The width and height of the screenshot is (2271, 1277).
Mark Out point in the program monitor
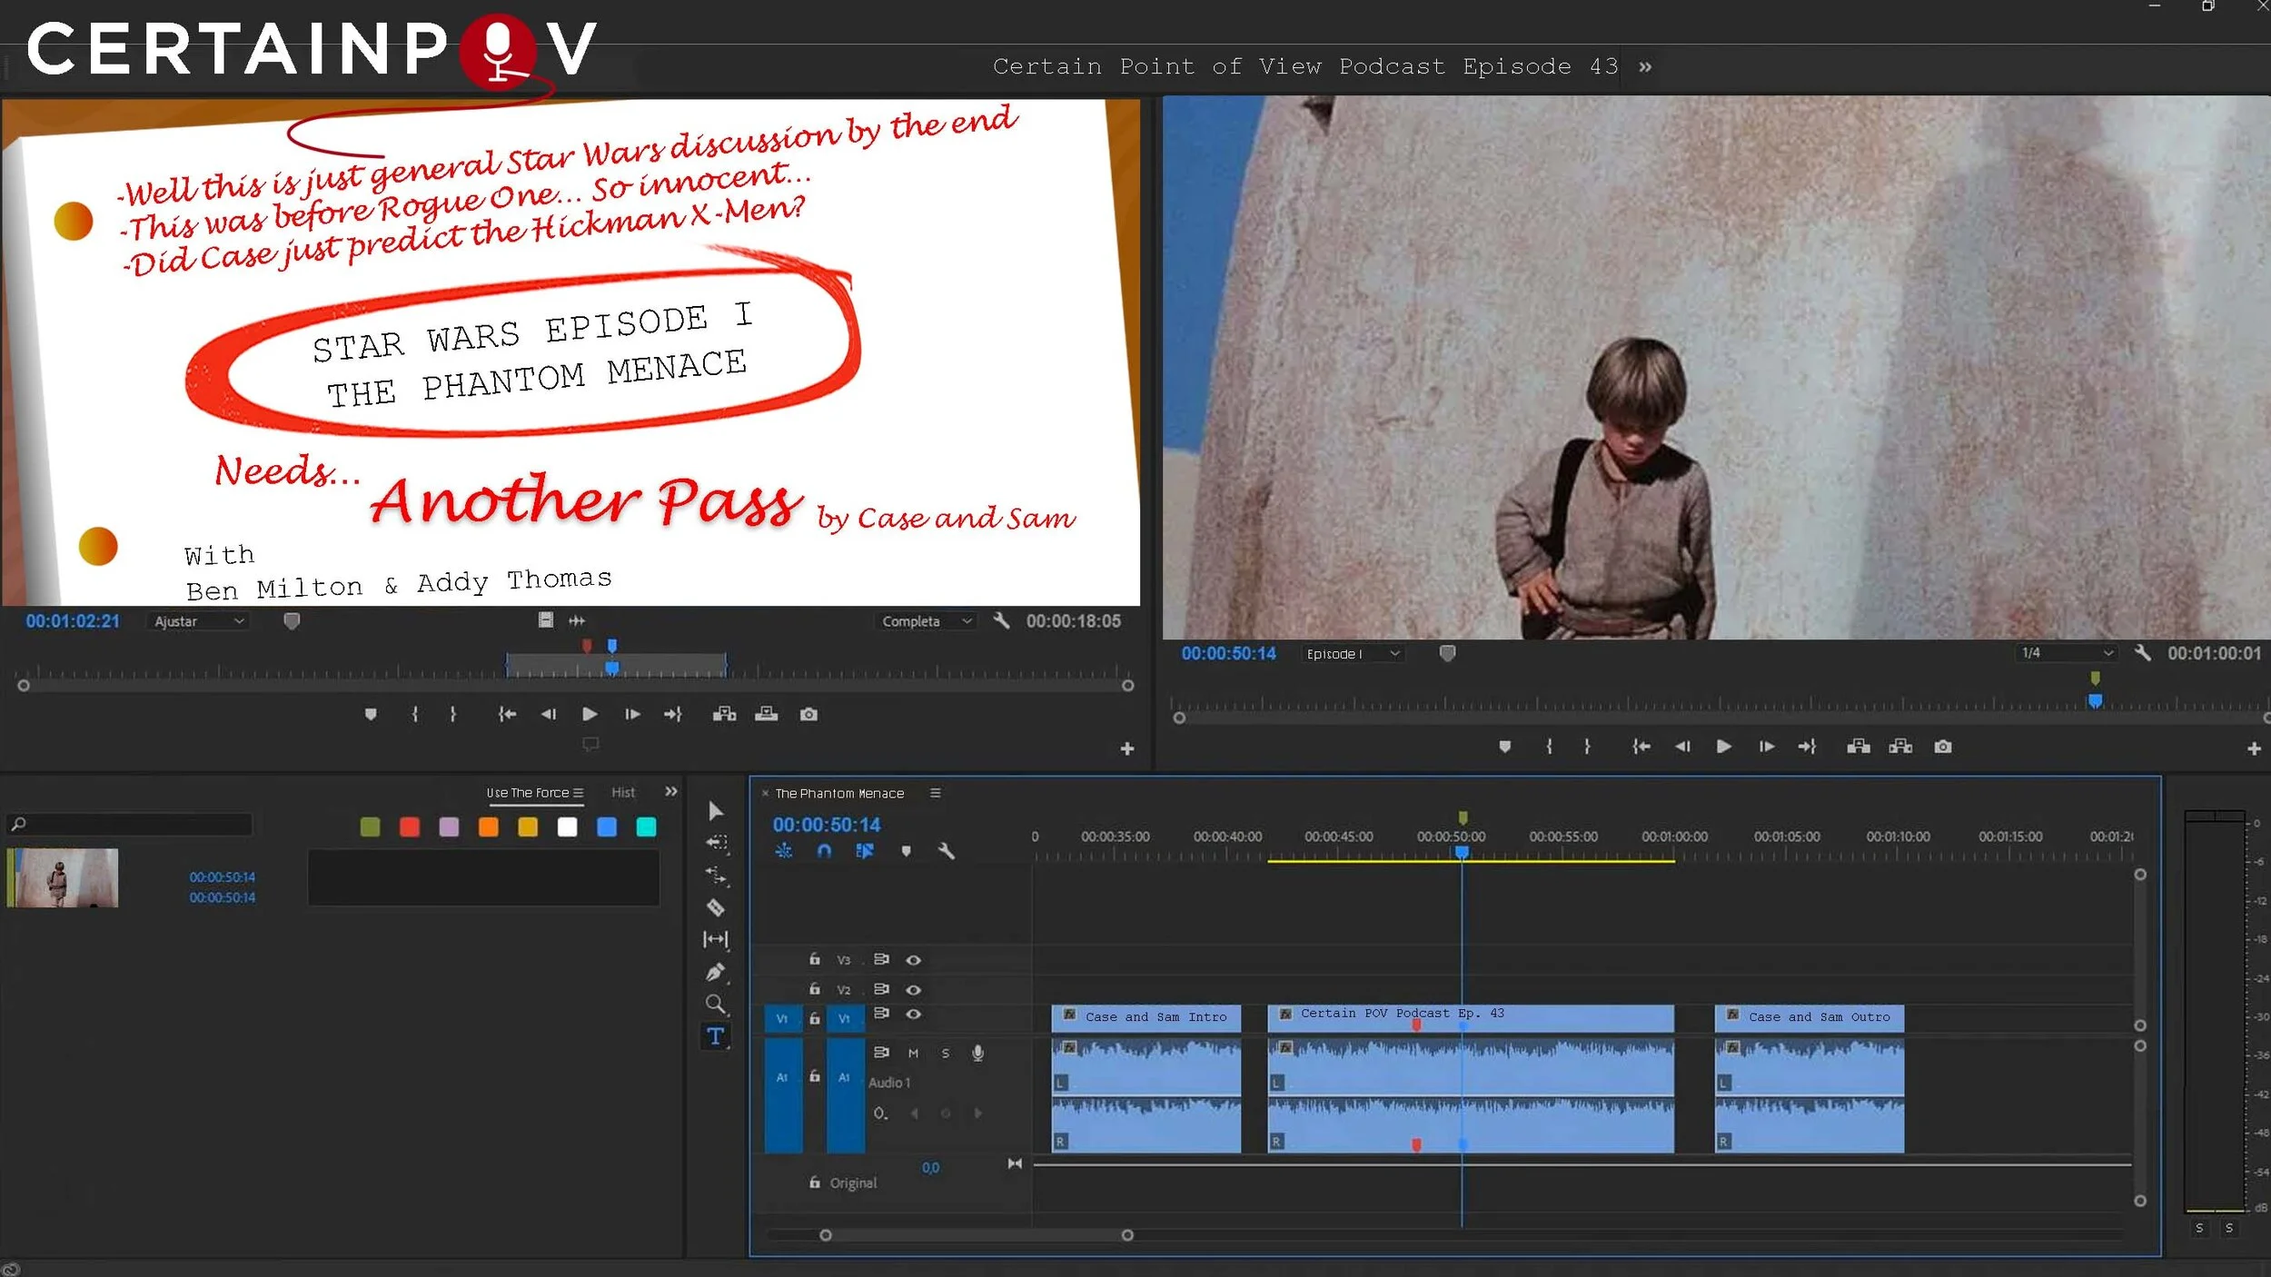[1587, 747]
